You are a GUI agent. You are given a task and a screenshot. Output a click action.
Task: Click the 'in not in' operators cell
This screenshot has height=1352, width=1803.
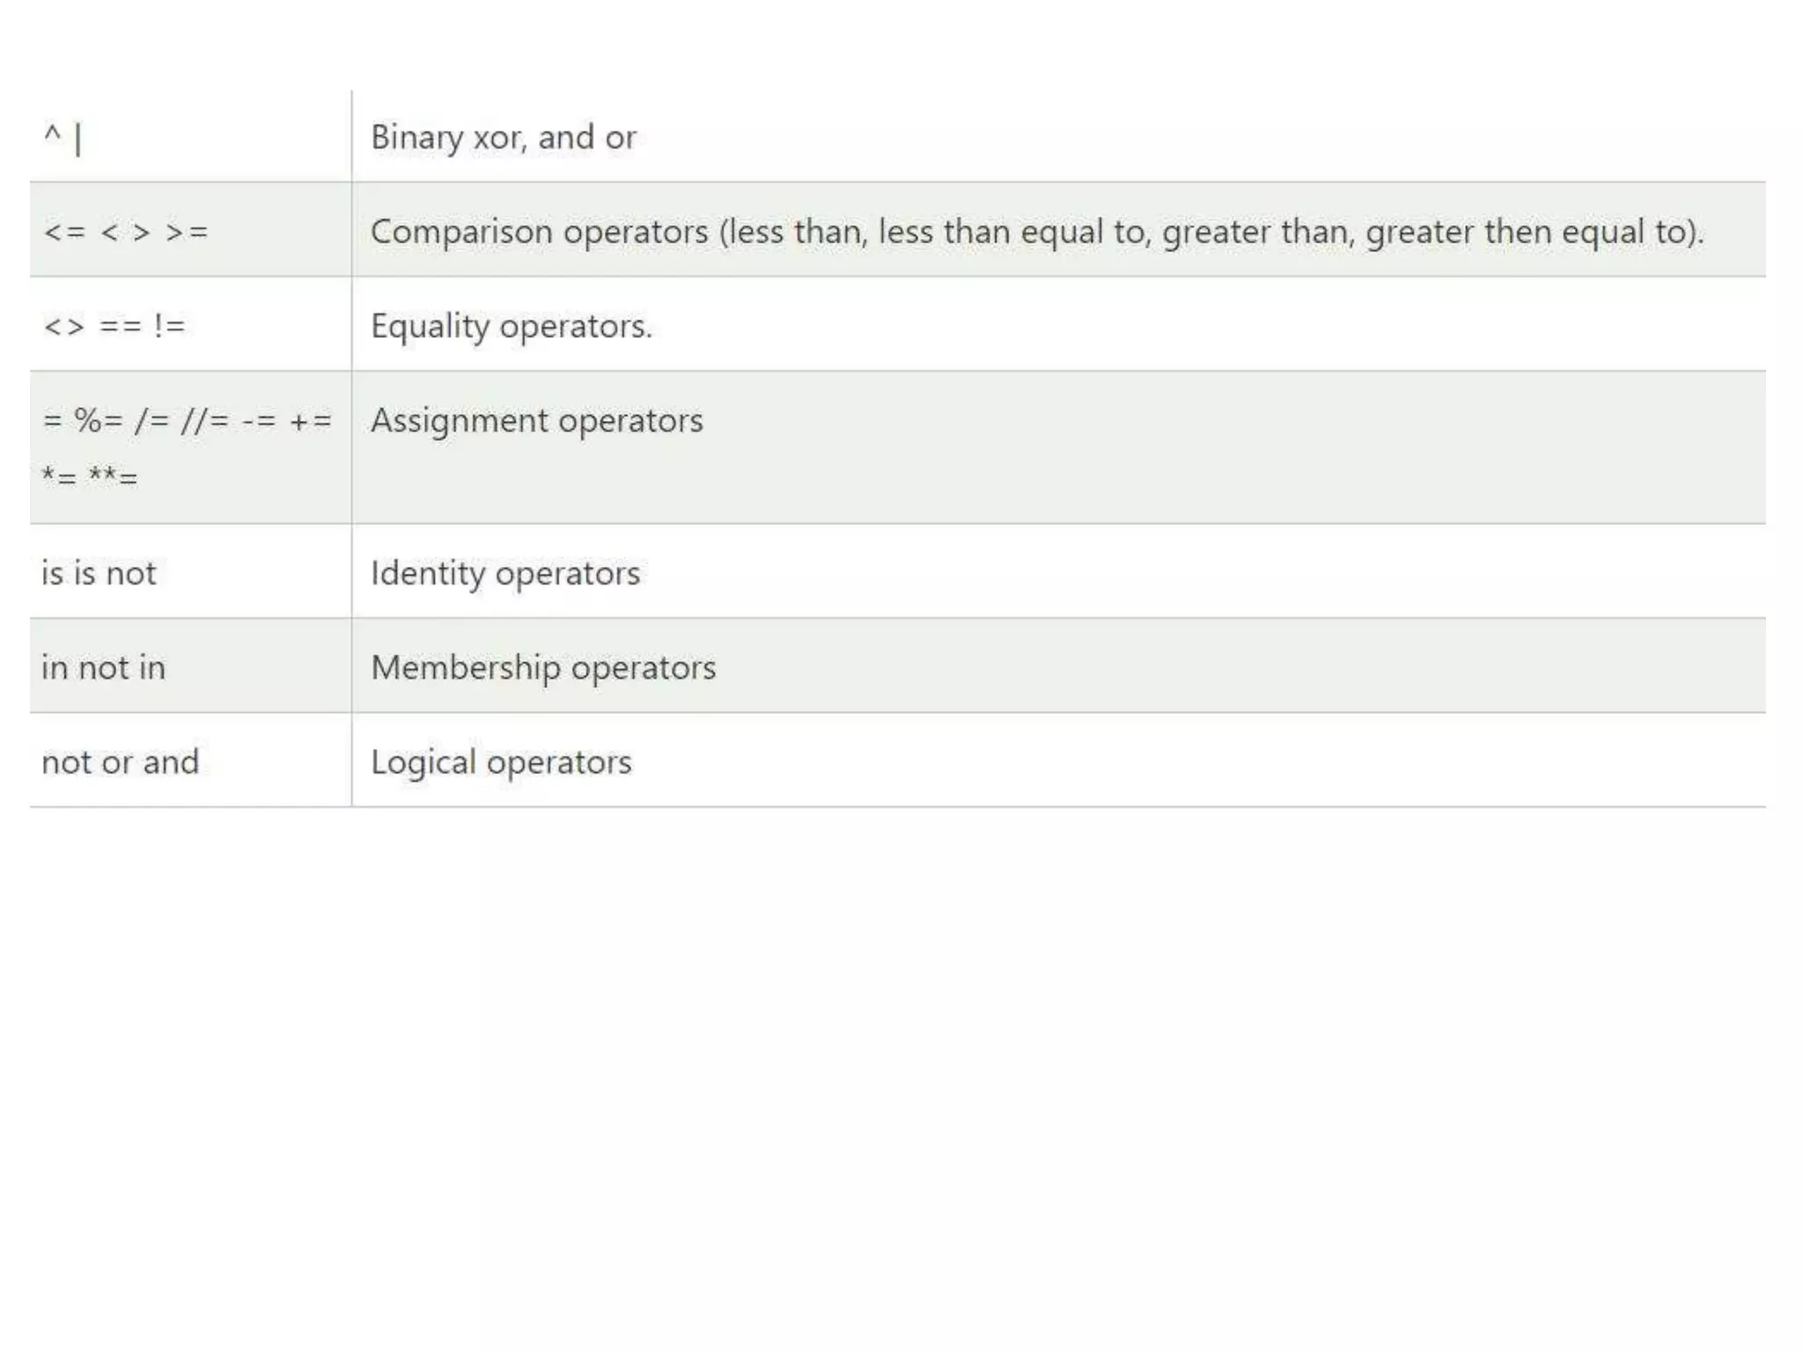point(103,667)
